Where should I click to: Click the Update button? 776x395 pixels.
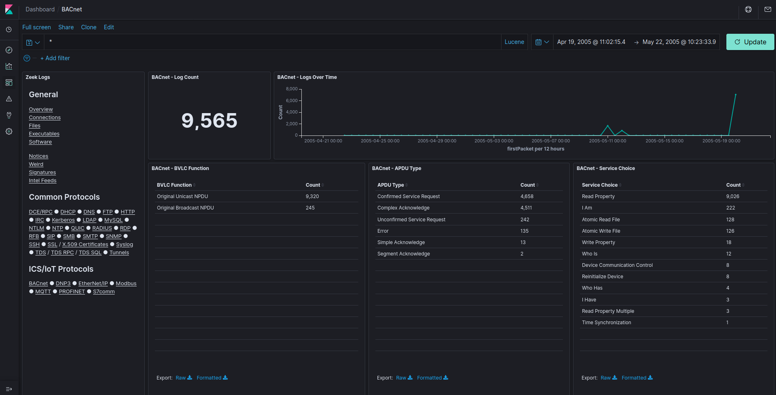[x=750, y=42]
